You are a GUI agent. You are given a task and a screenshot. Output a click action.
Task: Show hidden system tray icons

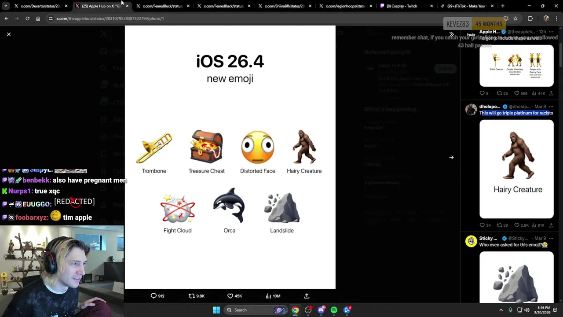(501, 310)
